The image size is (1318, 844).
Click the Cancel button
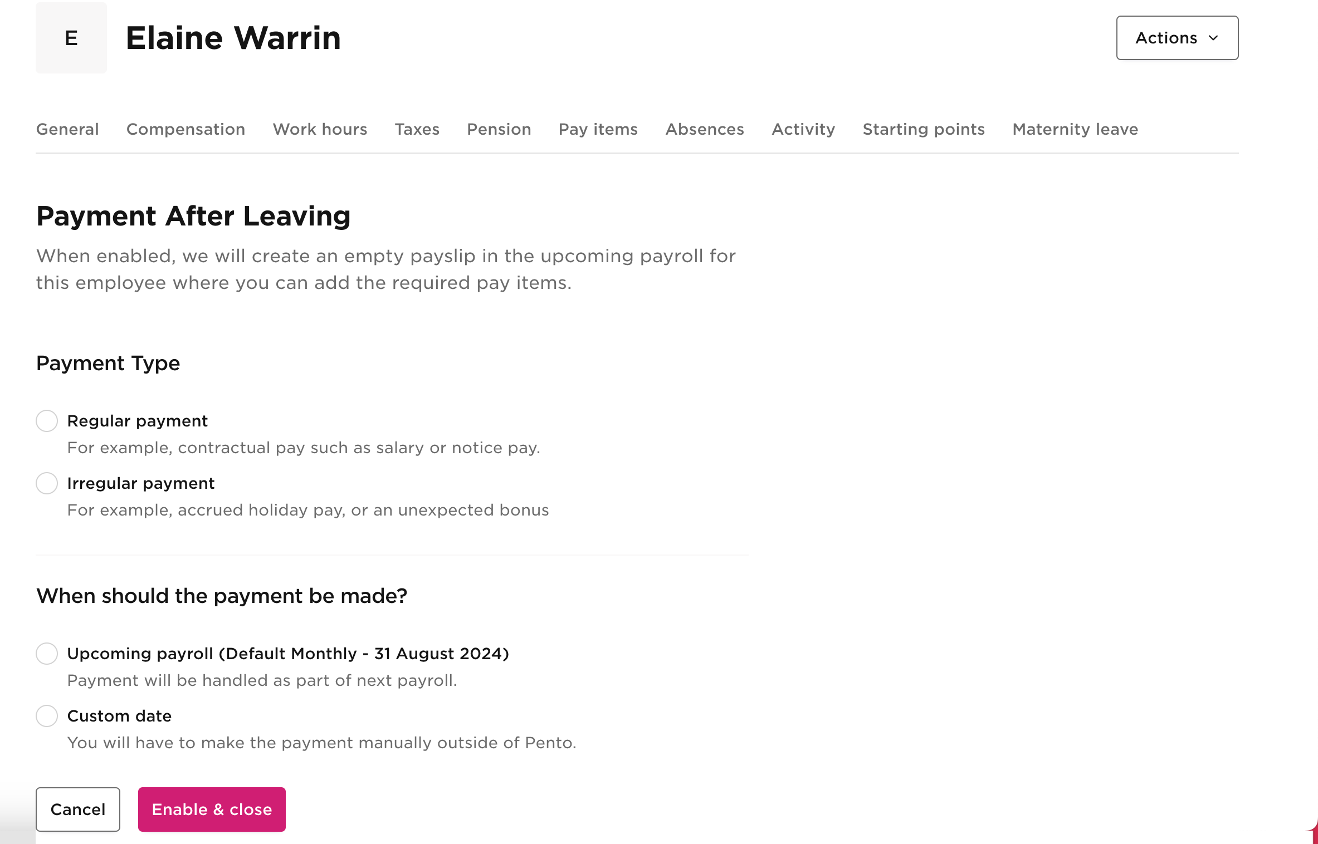pyautogui.click(x=77, y=809)
